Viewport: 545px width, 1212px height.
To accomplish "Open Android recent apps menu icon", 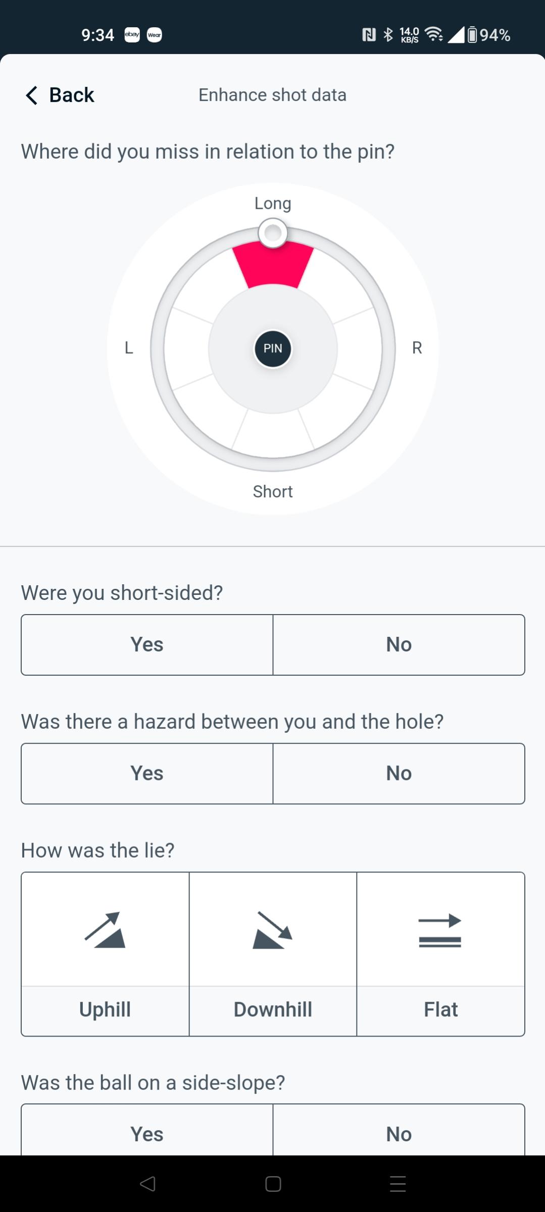I will click(398, 1183).
